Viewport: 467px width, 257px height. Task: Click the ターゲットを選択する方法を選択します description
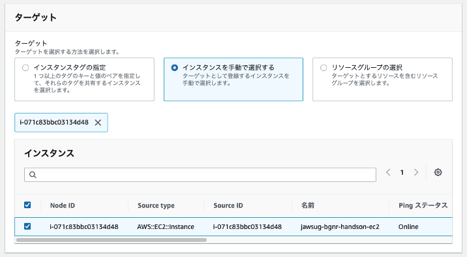point(67,52)
